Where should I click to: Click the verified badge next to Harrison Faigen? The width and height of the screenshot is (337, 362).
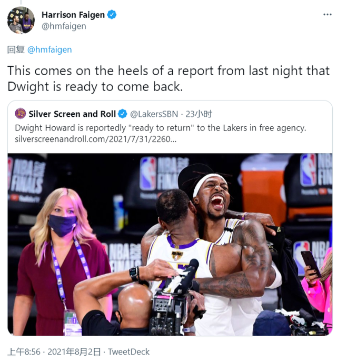pos(112,15)
